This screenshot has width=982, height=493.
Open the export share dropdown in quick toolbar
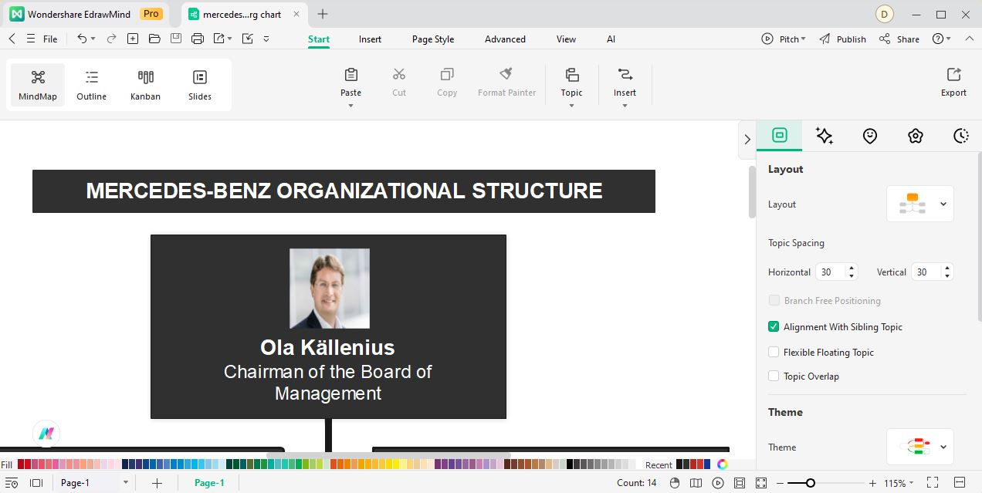pos(222,39)
